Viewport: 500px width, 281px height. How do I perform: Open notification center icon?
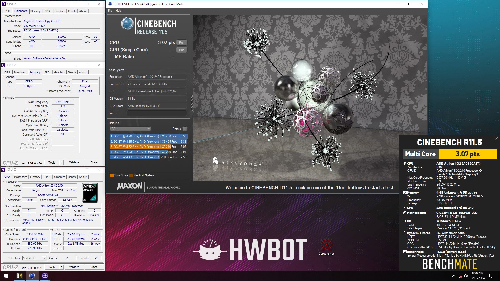click(x=491, y=276)
